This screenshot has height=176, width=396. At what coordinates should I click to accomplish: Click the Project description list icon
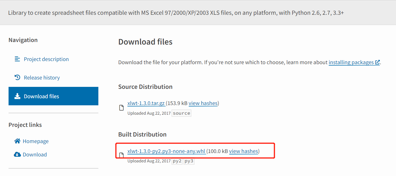[17, 59]
